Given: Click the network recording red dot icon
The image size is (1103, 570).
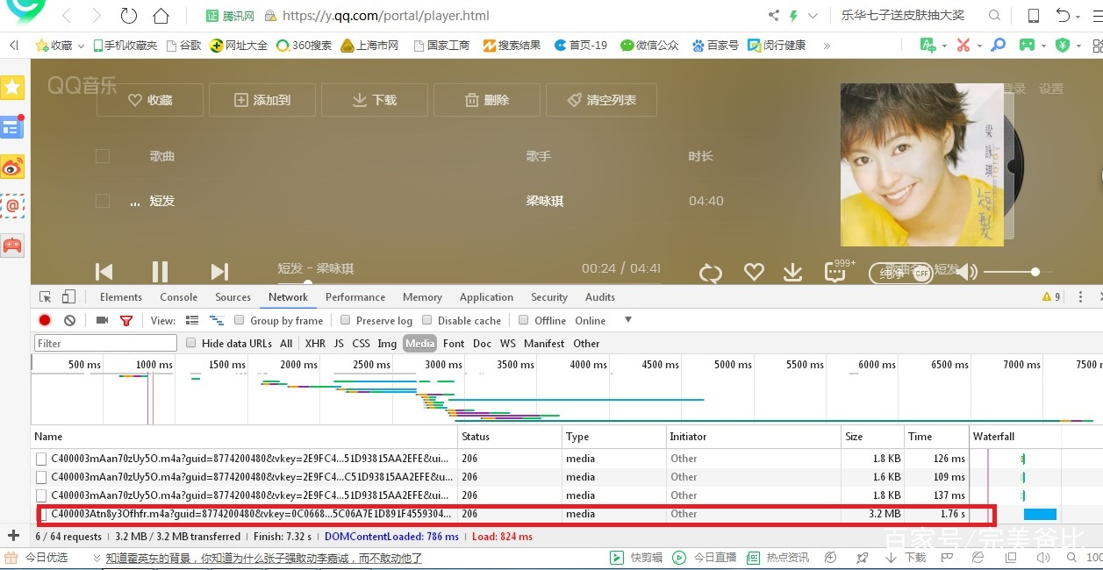Looking at the screenshot, I should pyautogui.click(x=44, y=320).
